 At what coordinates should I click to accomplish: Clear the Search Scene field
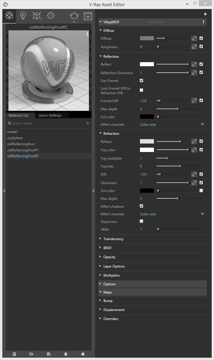88,123
